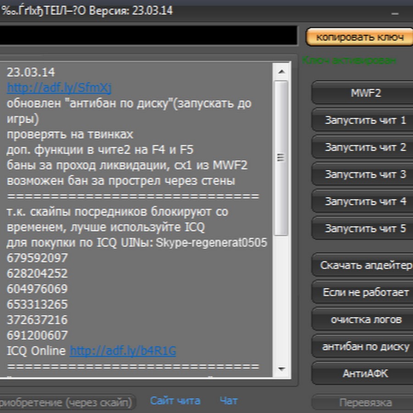Click 'очистка логов' button
413x413 pixels.
point(365,319)
